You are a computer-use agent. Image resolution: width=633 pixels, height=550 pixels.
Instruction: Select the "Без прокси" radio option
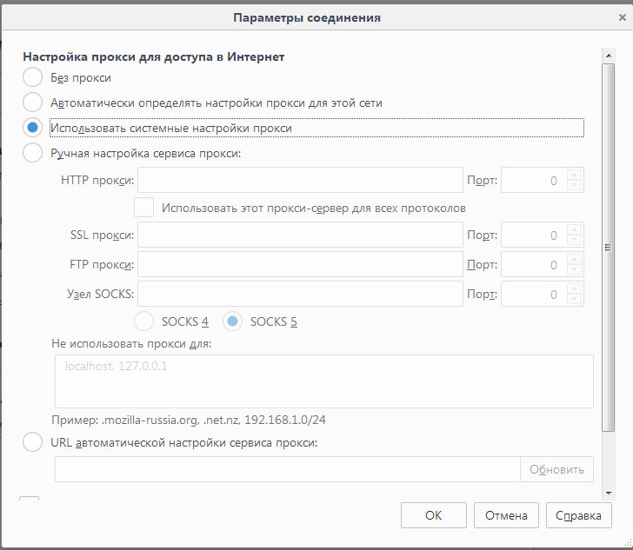(32, 77)
